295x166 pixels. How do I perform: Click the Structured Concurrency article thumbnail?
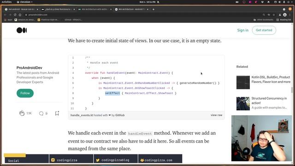click(243, 103)
